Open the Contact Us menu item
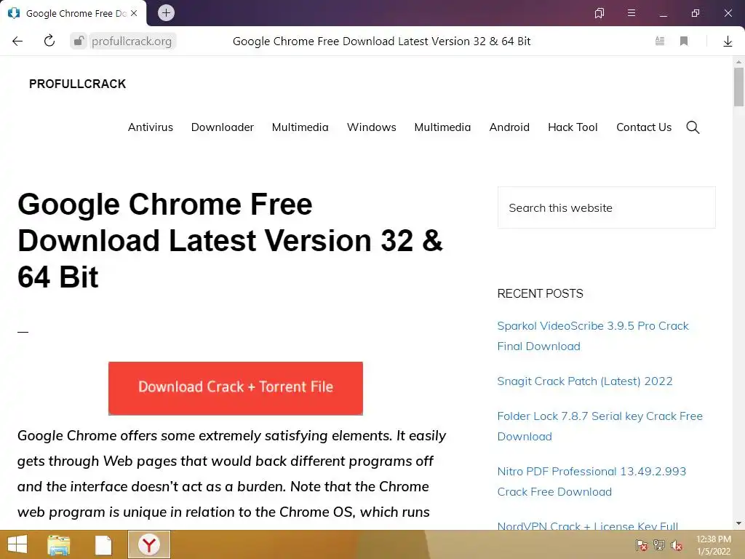 tap(644, 127)
